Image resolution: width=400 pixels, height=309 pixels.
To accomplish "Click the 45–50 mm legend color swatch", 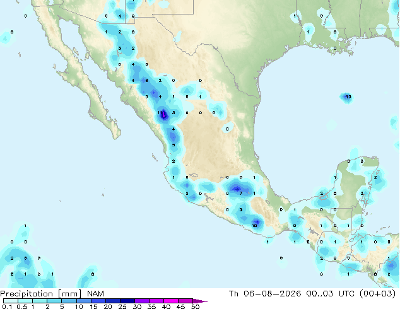I will [x=185, y=301].
